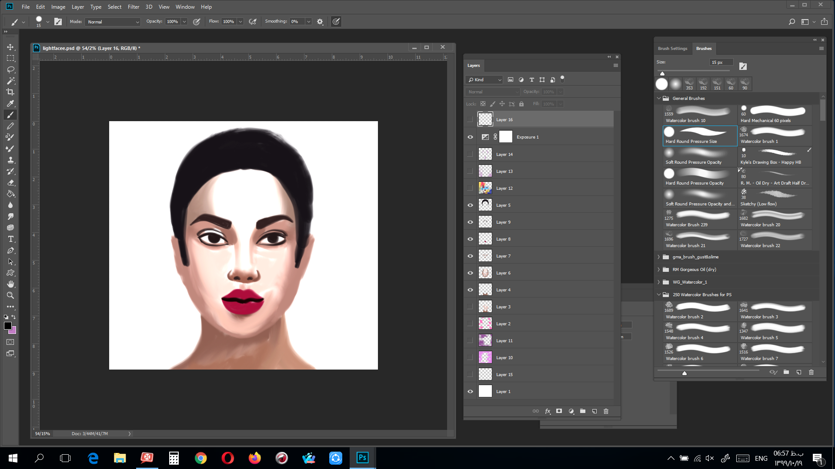Hide Layer 6
This screenshot has width=835, height=469.
[470, 273]
